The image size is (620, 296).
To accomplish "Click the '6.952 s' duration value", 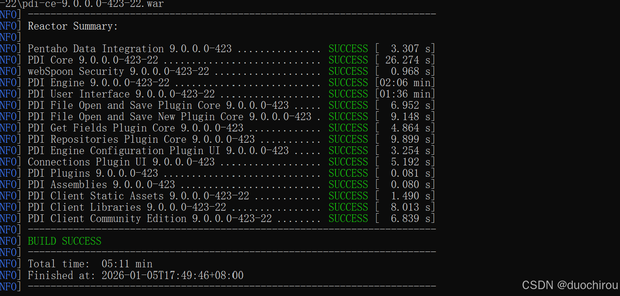I will coord(411,106).
